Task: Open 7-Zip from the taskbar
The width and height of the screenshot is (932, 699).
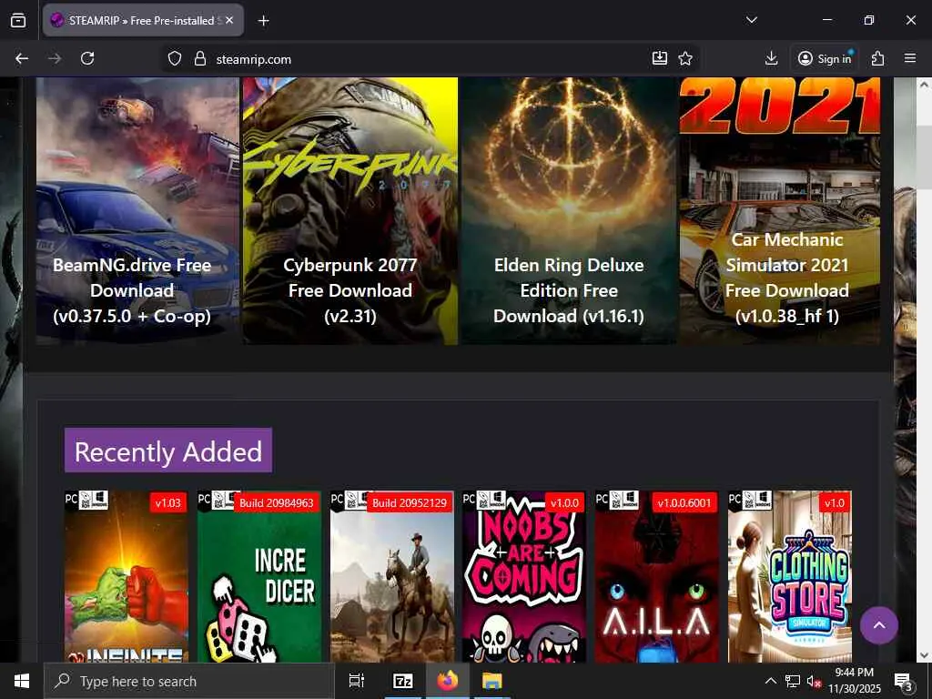Action: tap(403, 681)
